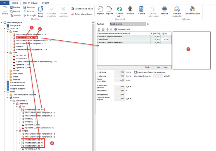The image size is (216, 151).
Task: Collapse the Strutture node
Action: coord(4,28)
